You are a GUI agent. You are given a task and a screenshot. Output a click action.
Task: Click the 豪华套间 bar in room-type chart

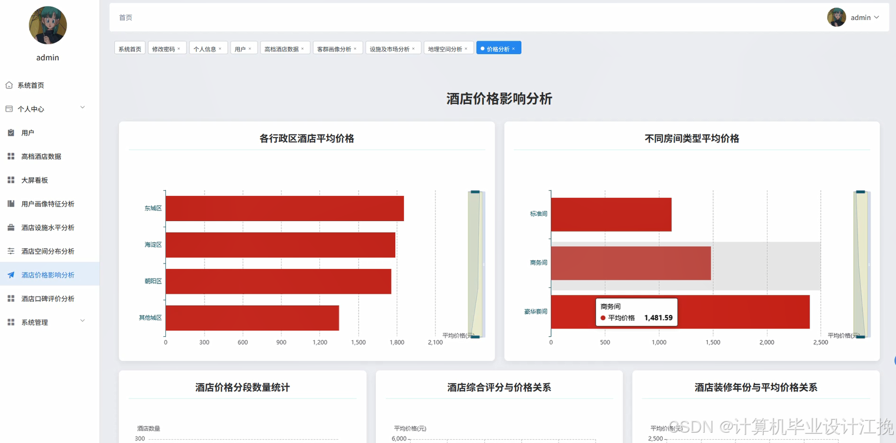(680, 312)
